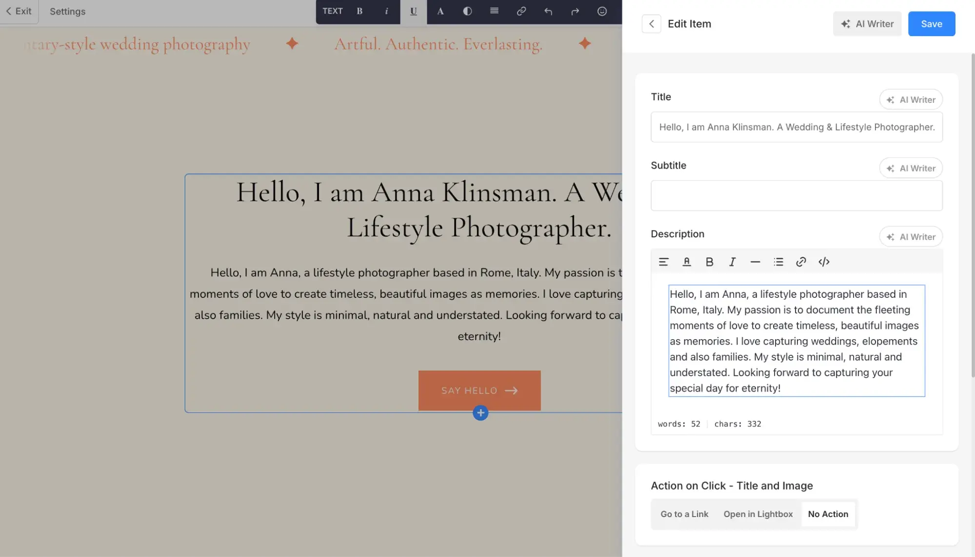Screen dimensions: 975x557
Task: Click the undo arrow in top toolbar
Action: coord(548,11)
